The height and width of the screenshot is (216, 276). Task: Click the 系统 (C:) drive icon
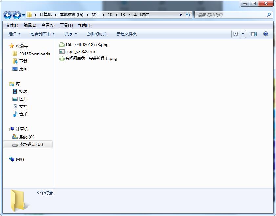[x=15, y=137]
